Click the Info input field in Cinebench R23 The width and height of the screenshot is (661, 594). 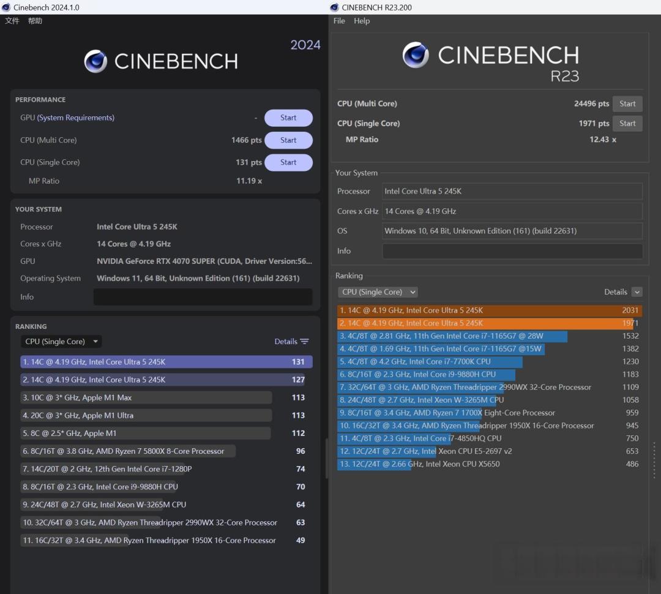(x=512, y=251)
